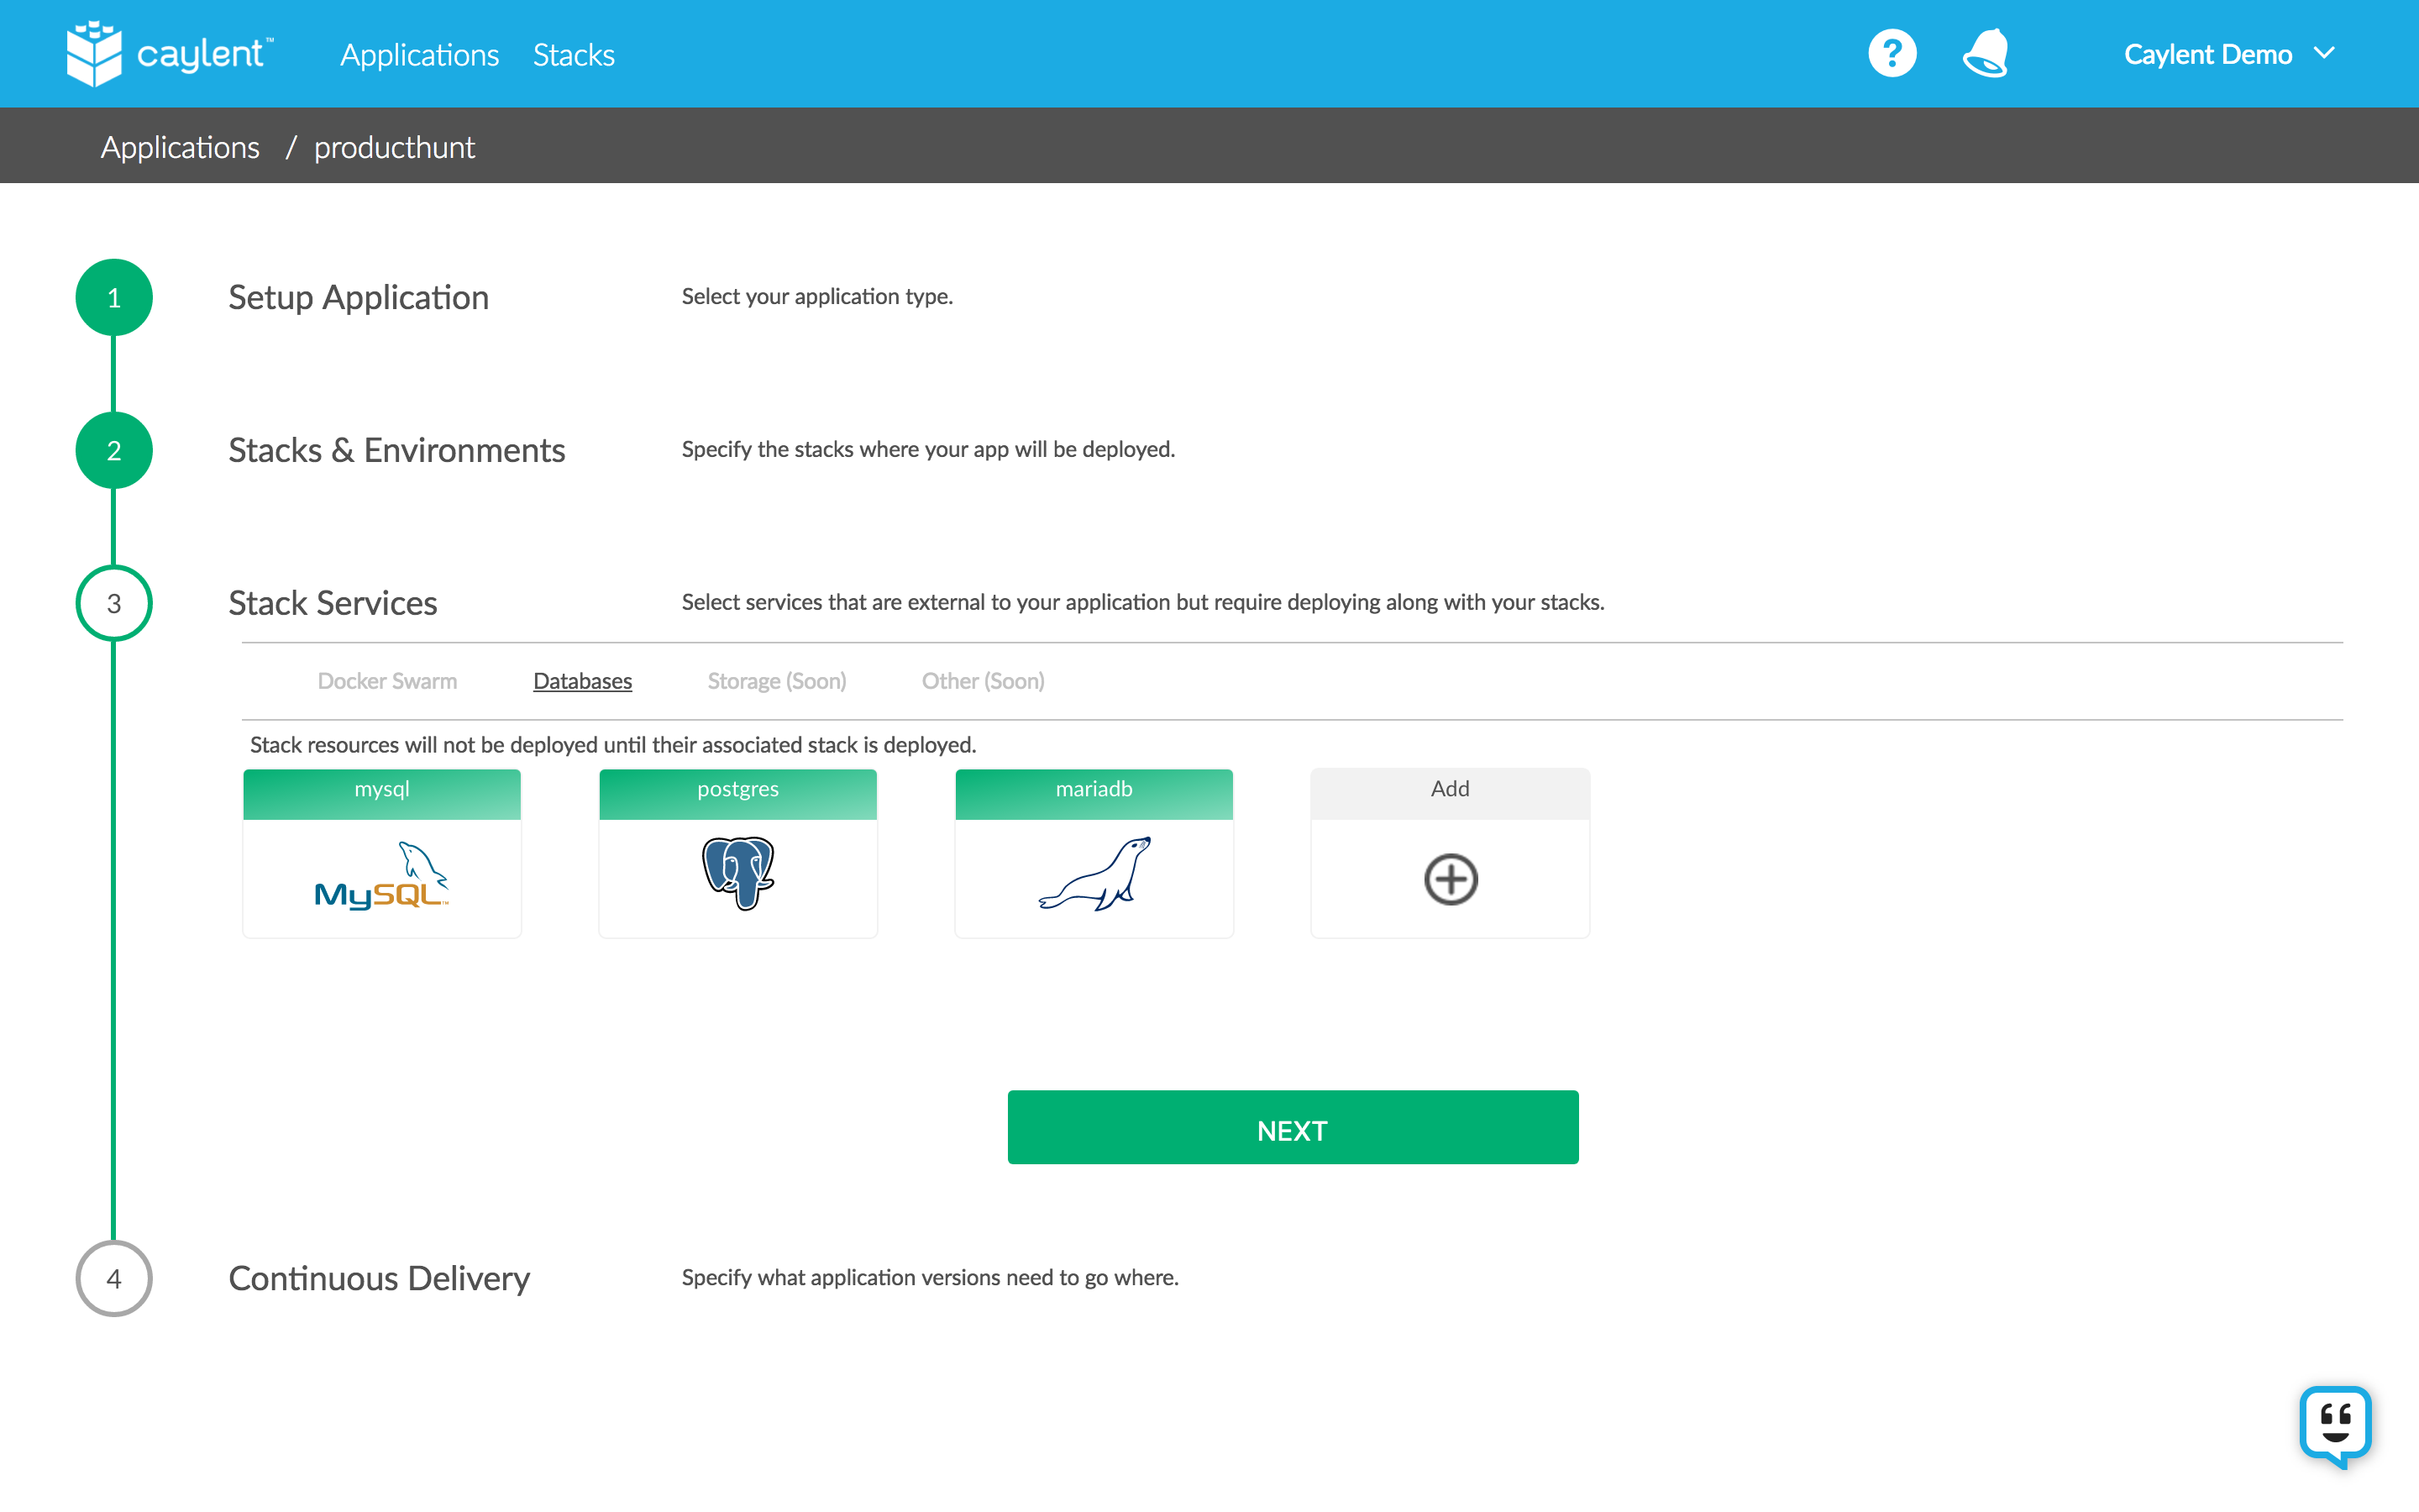Switch to the Docker Swarm tab
Screen dimensions: 2419x1512
point(387,681)
